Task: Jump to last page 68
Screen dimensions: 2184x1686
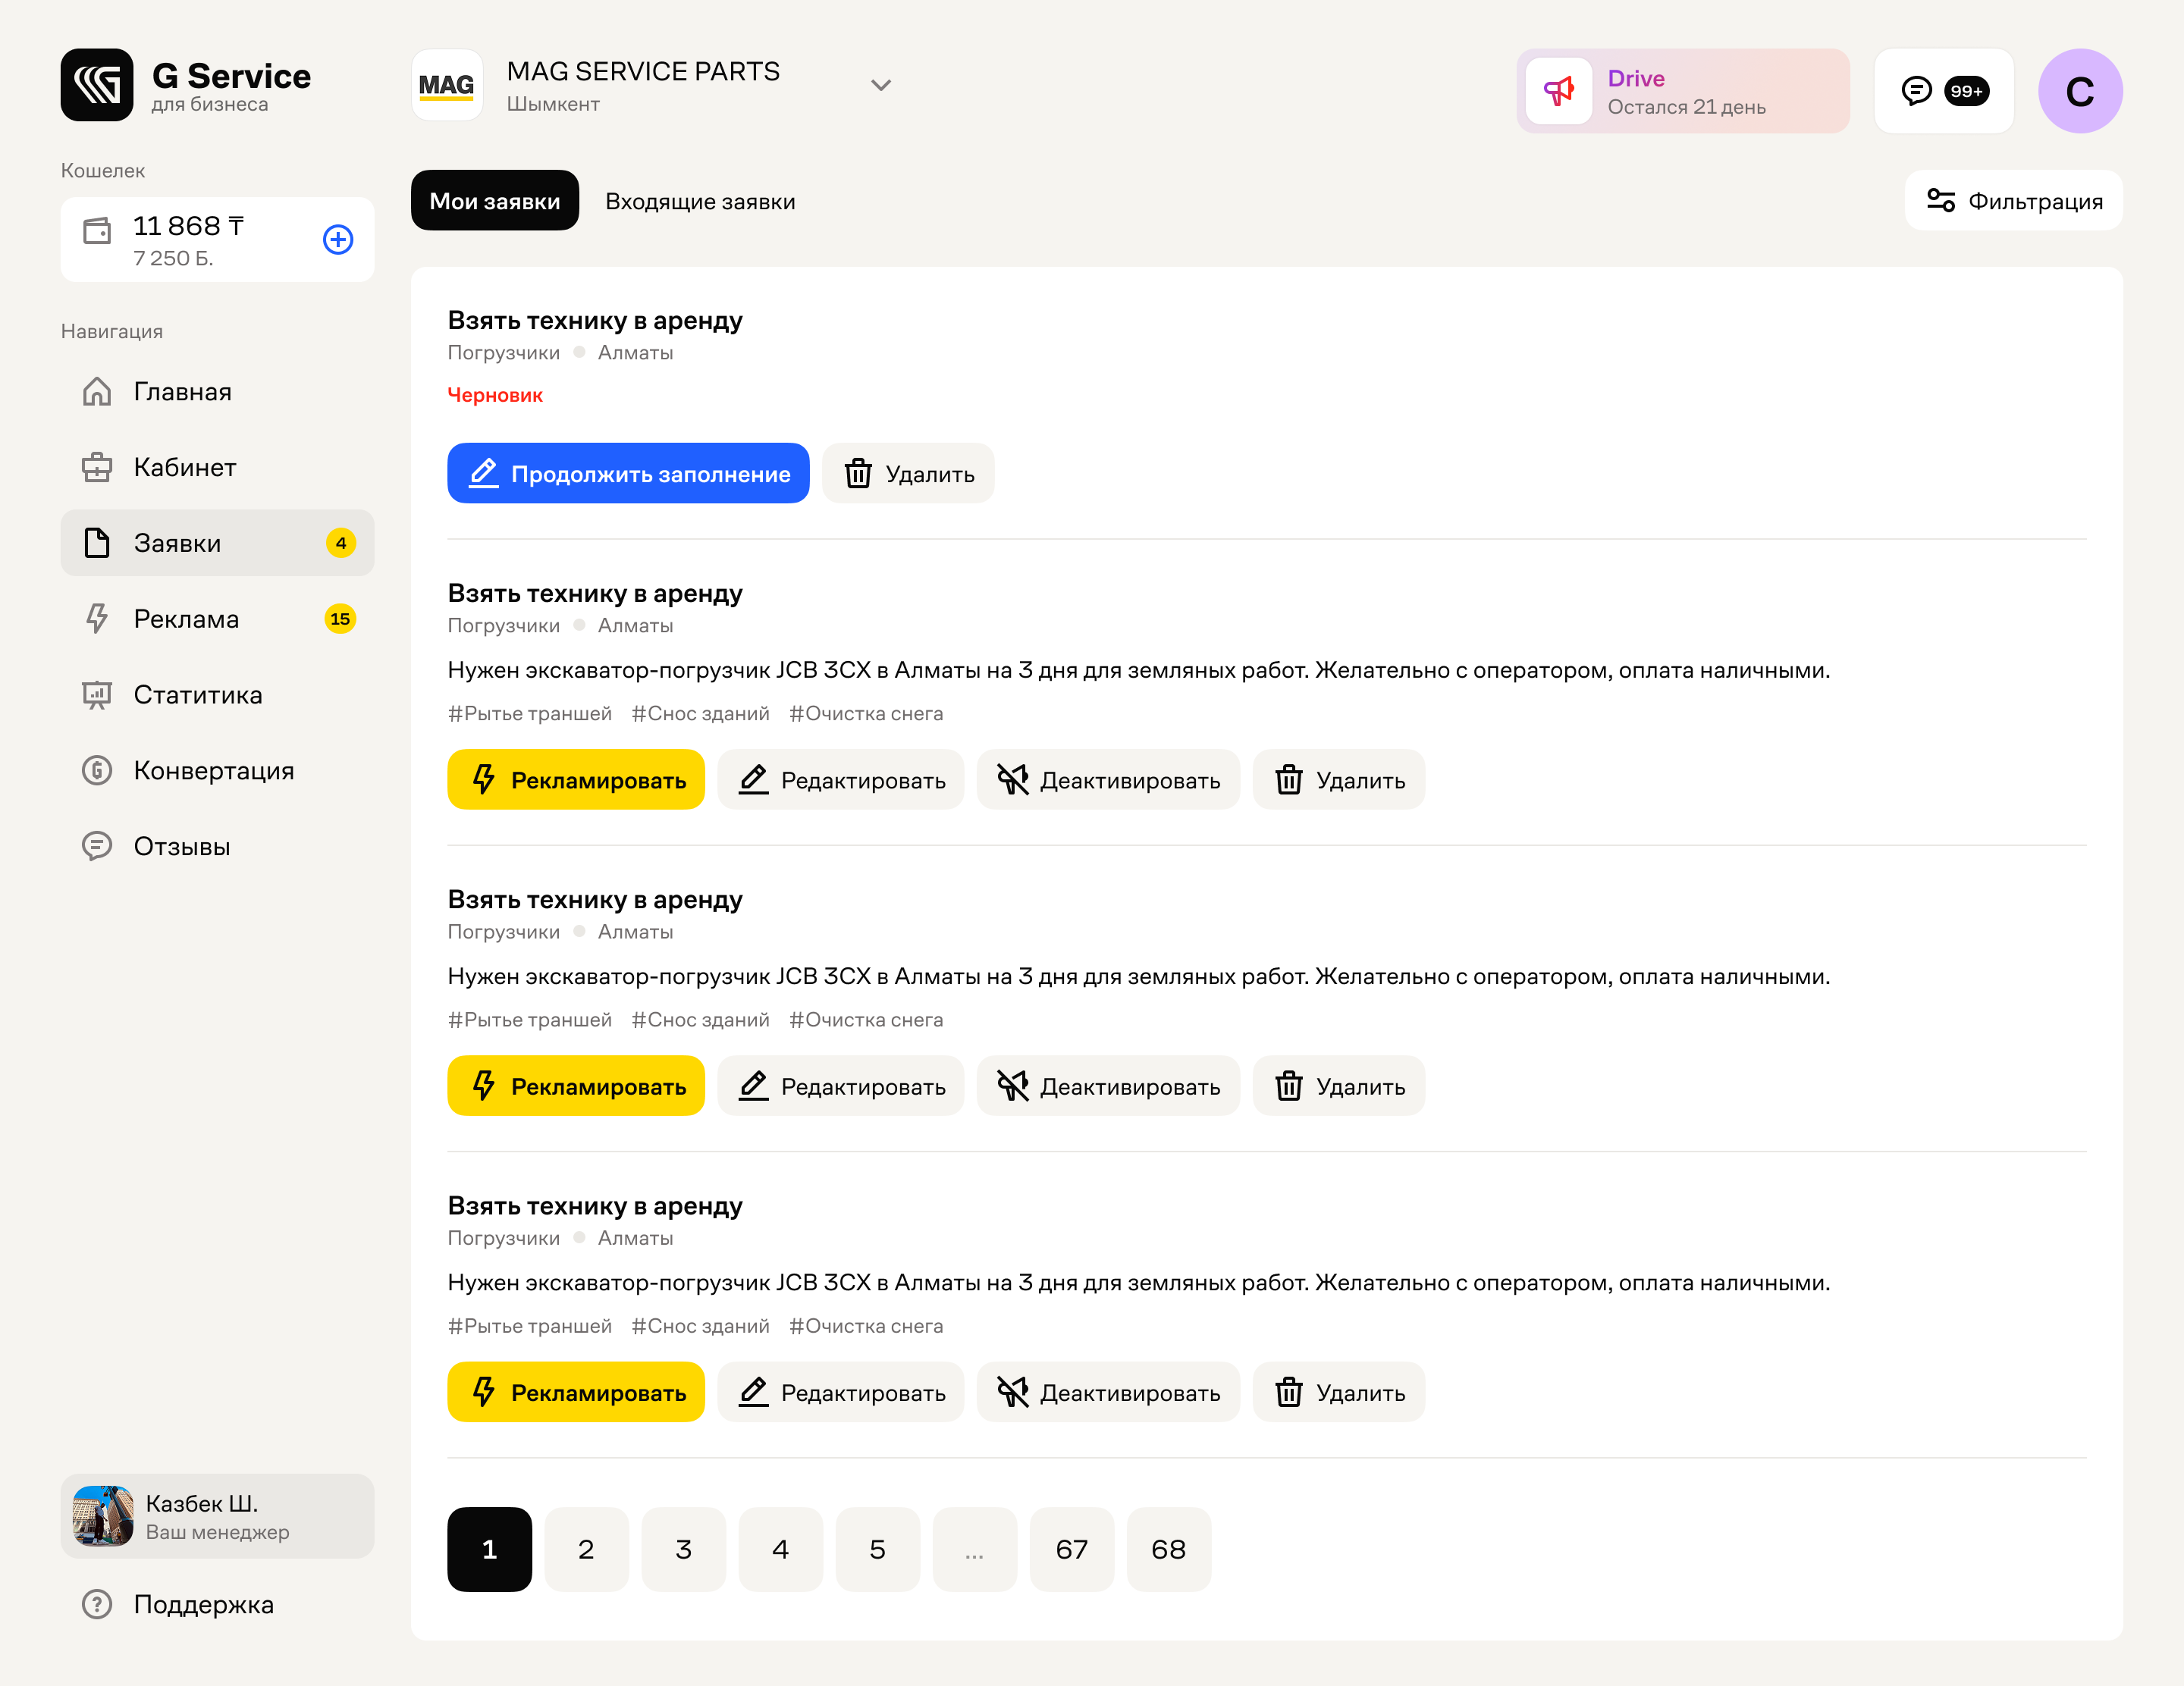Action: tap(1168, 1550)
